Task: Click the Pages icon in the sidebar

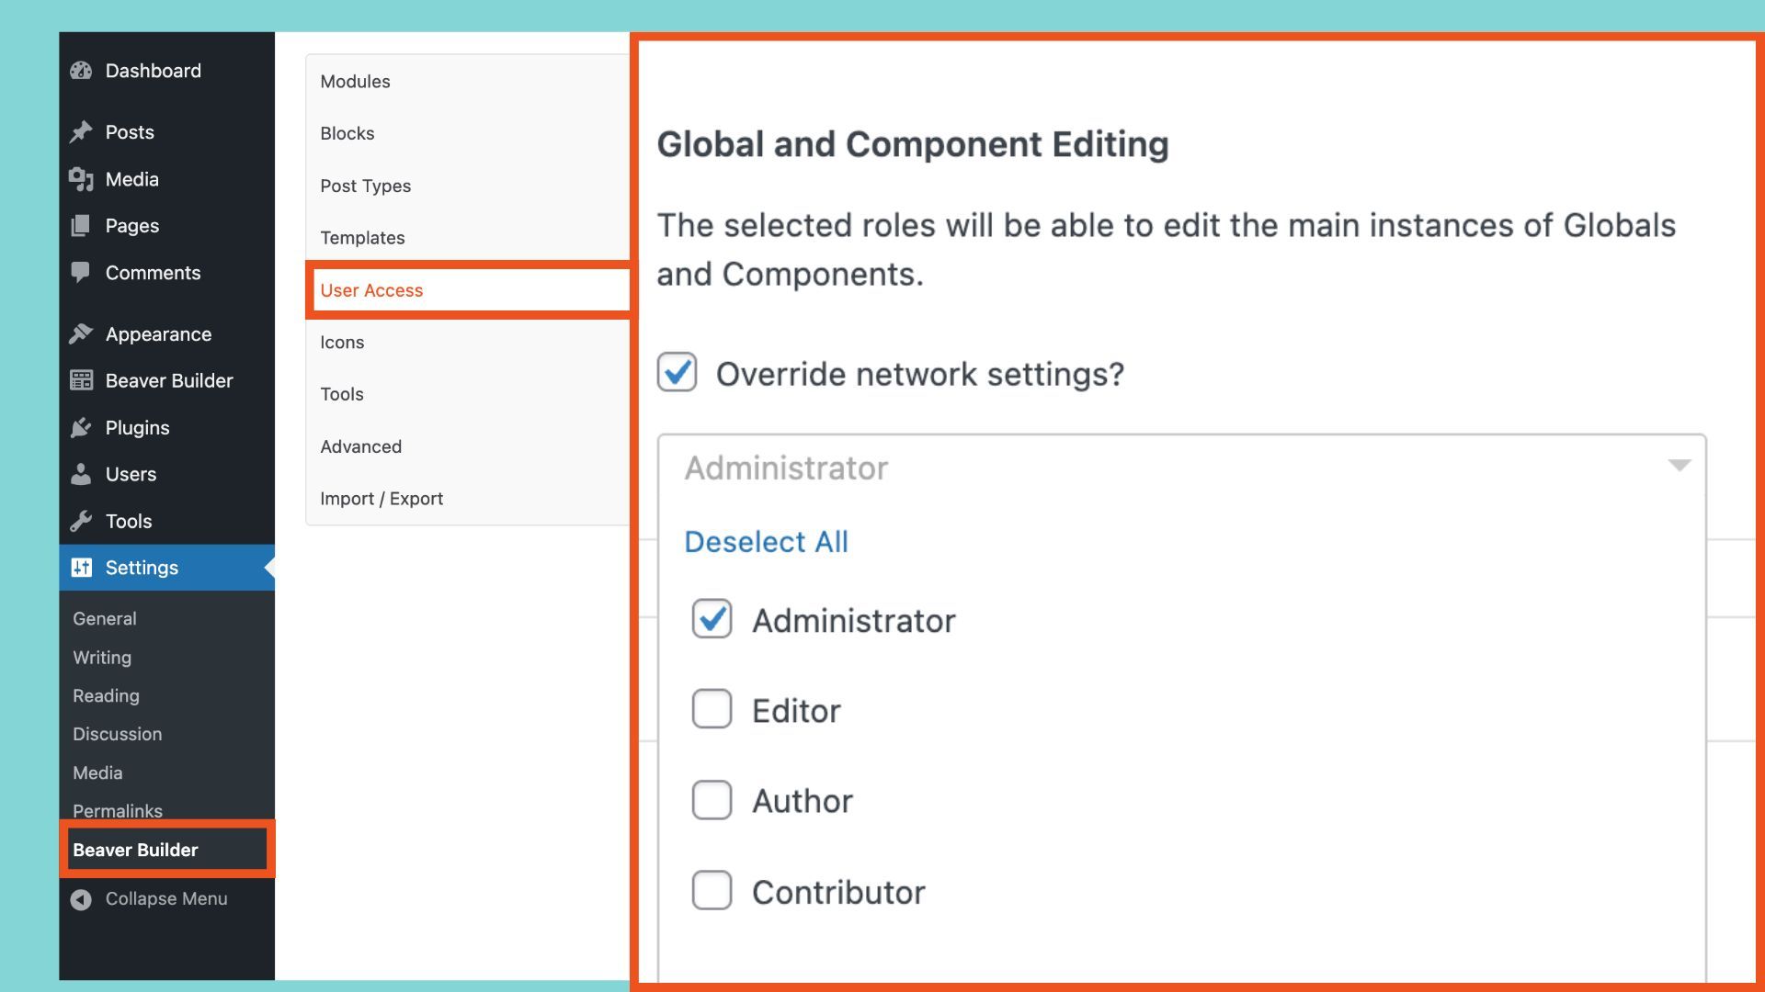Action: [81, 225]
